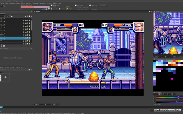Click the layer list vertical scrollbar

[x=31, y=25]
